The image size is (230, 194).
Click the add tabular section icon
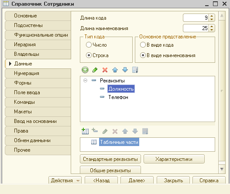pyautogui.click(x=85, y=131)
